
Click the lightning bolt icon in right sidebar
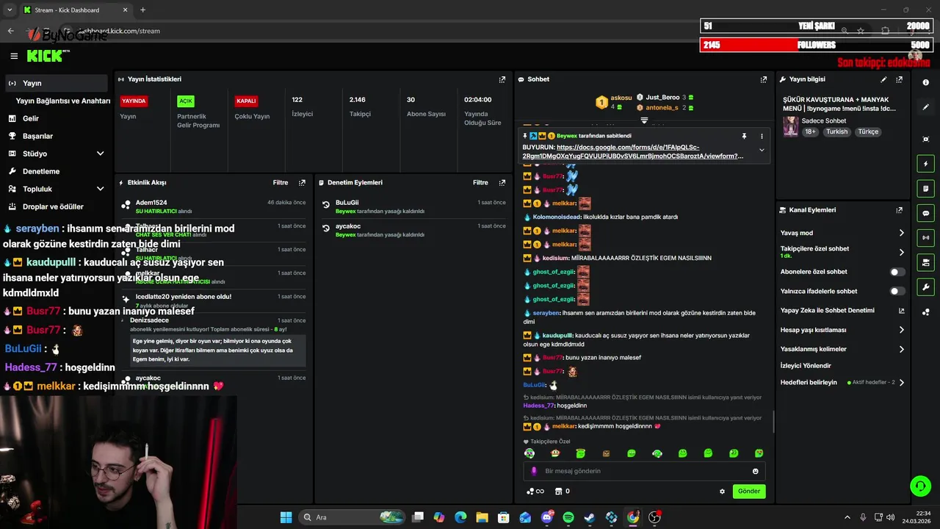[x=926, y=164]
